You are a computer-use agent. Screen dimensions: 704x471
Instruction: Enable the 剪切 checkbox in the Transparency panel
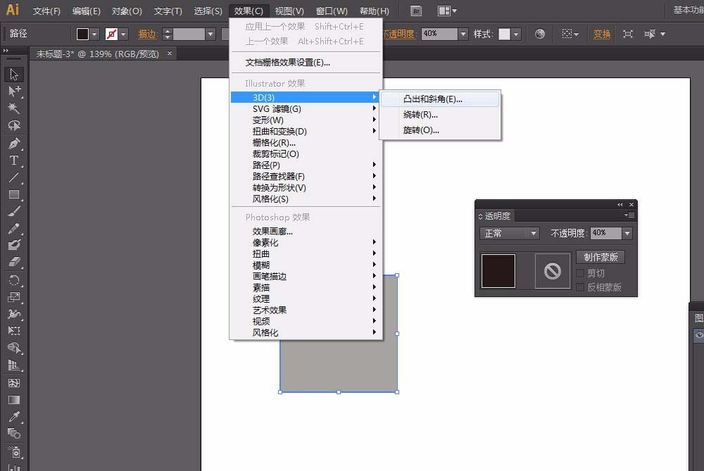point(582,273)
